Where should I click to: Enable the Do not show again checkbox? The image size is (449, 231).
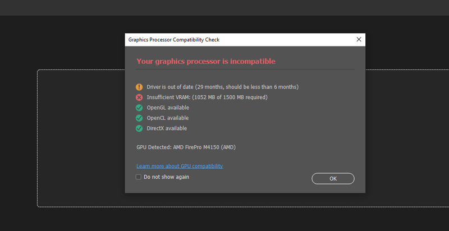139,177
